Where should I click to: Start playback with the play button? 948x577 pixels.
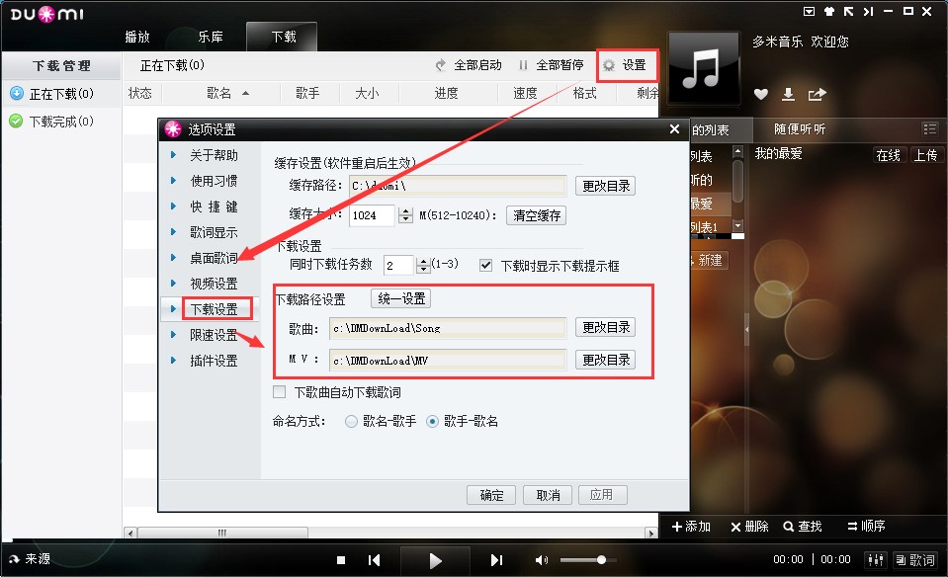point(435,560)
